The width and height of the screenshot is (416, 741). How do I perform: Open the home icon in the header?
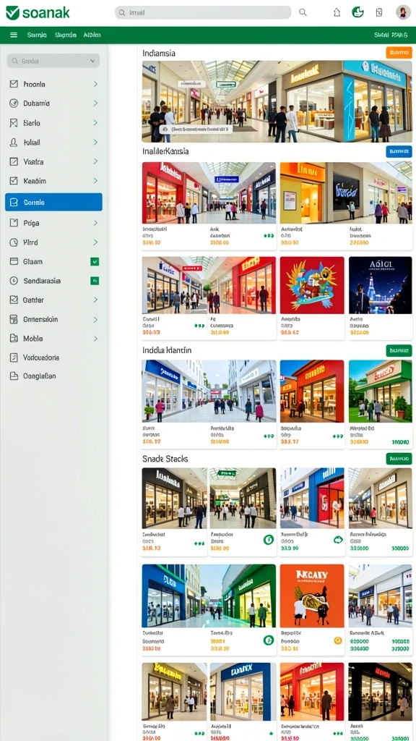pos(337,13)
